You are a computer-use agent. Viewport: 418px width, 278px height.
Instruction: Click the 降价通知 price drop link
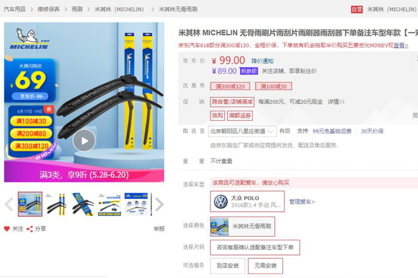263,61
